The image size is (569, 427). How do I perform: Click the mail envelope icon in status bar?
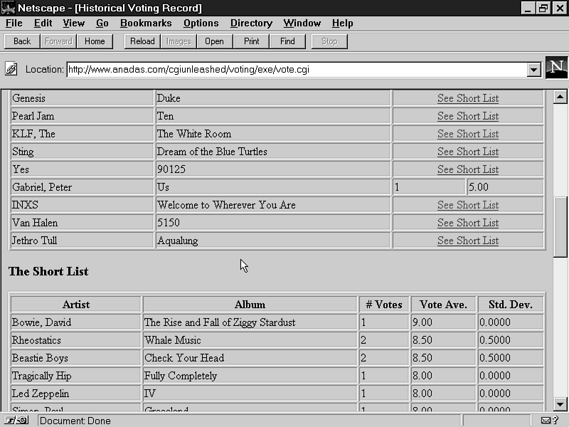[x=546, y=421]
